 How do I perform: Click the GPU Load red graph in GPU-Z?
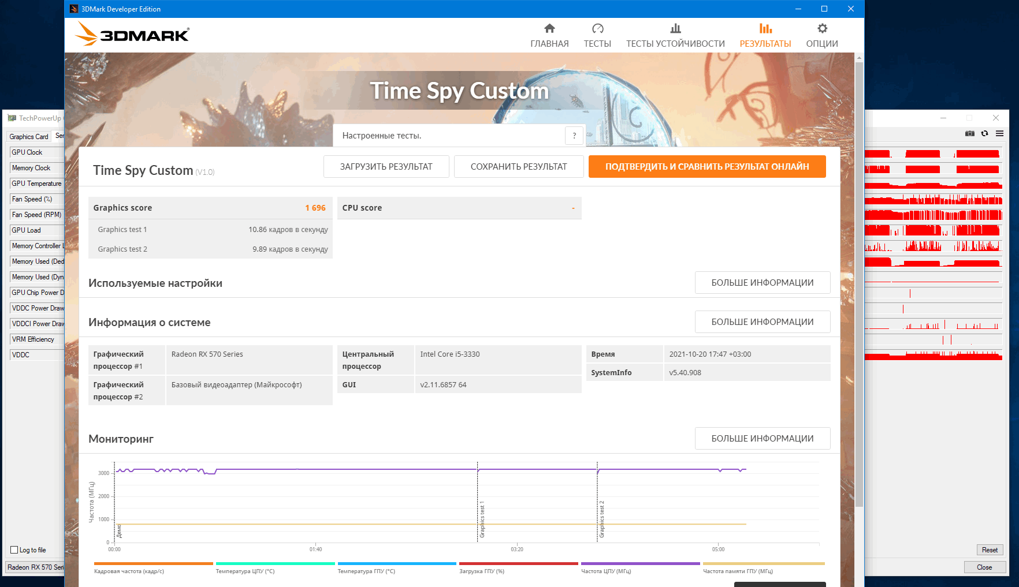coord(934,230)
